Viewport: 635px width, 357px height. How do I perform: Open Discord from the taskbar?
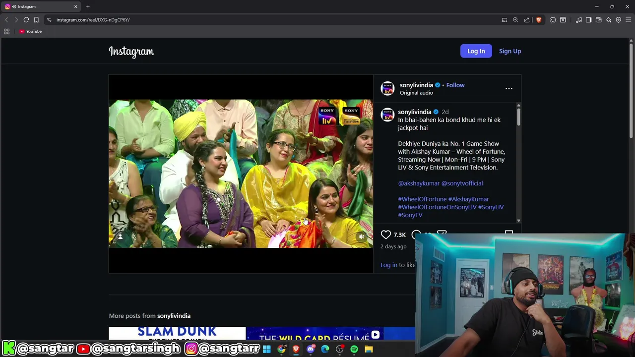[x=311, y=349]
